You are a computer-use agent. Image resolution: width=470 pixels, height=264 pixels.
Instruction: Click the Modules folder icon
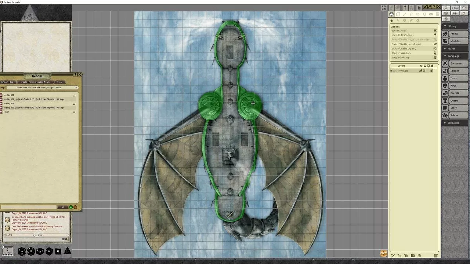point(445,41)
